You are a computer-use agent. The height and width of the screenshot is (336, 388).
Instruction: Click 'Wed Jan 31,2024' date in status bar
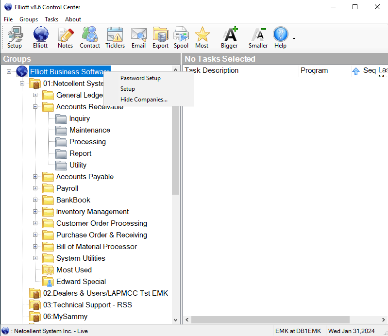352,331
